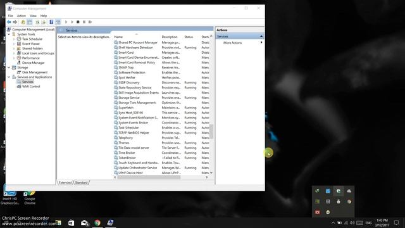Open the Windows Store taskbar icon
The image size is (405, 228).
tap(71, 222)
